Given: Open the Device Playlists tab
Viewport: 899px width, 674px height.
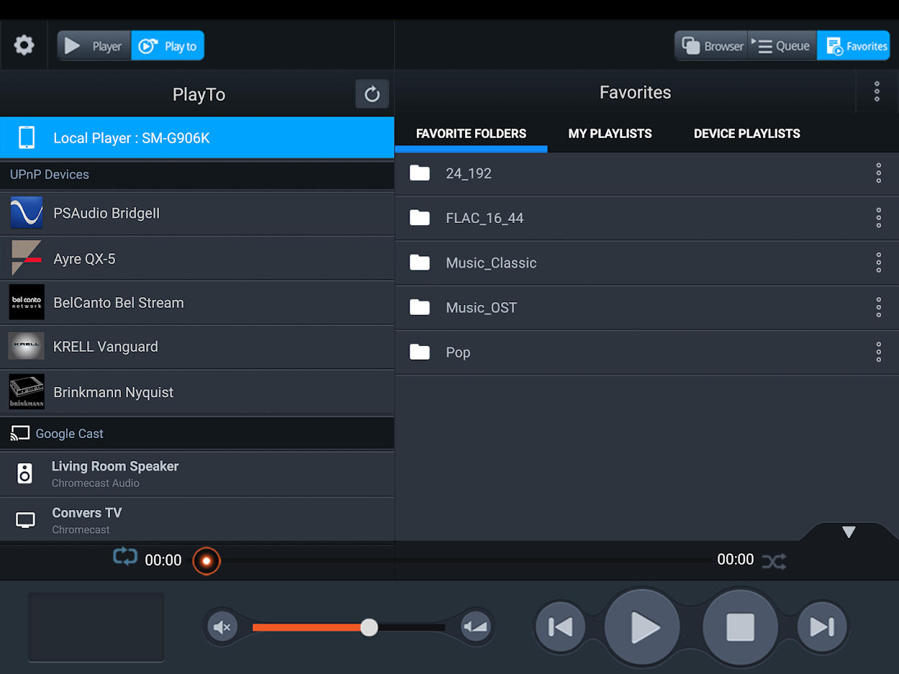Looking at the screenshot, I should coord(746,134).
